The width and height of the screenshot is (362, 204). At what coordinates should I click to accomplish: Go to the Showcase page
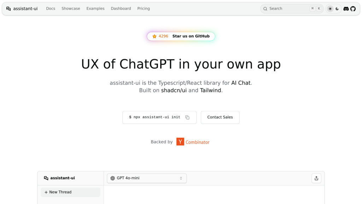tap(71, 8)
